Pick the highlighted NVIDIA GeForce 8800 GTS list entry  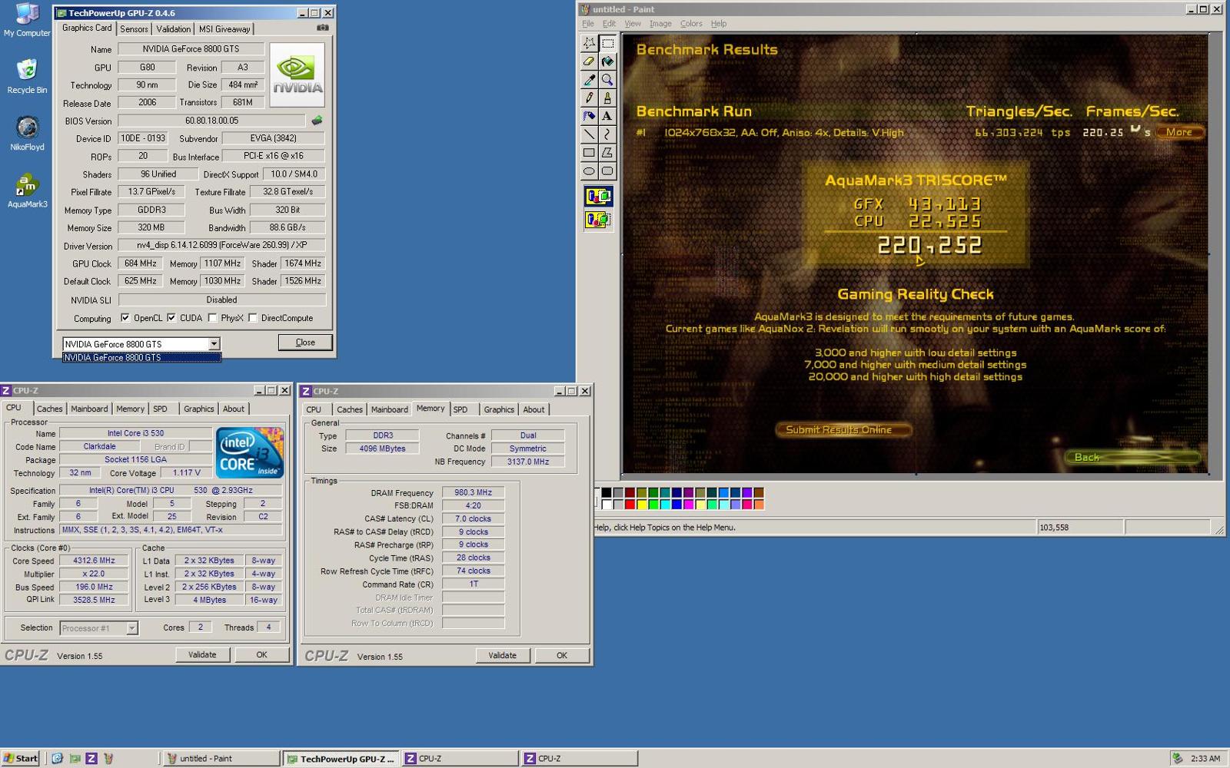pyautogui.click(x=141, y=358)
